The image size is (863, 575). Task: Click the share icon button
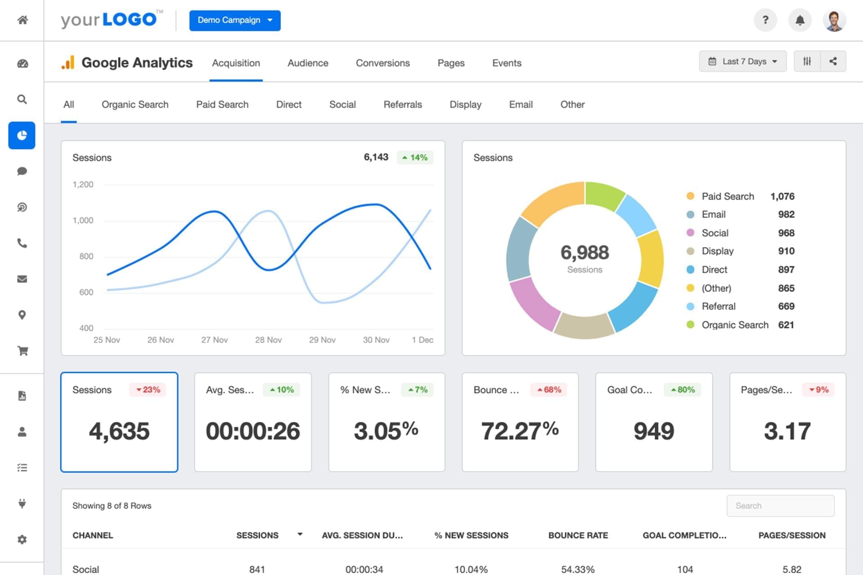pyautogui.click(x=833, y=61)
